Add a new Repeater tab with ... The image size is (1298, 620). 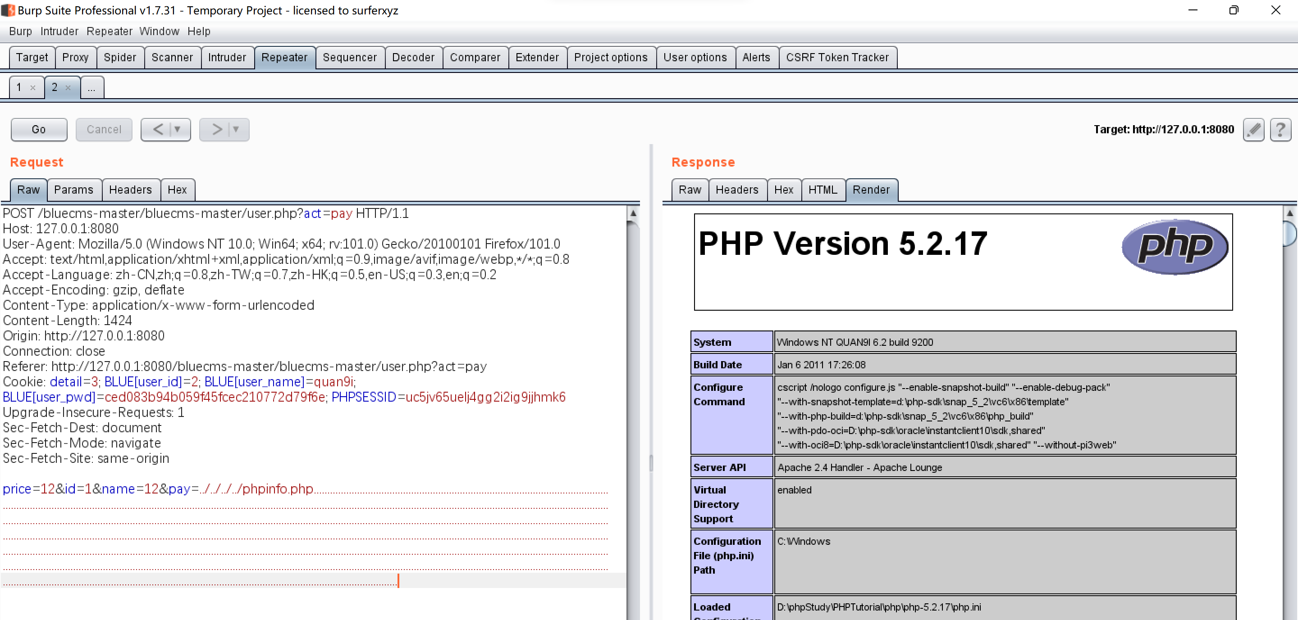(91, 87)
